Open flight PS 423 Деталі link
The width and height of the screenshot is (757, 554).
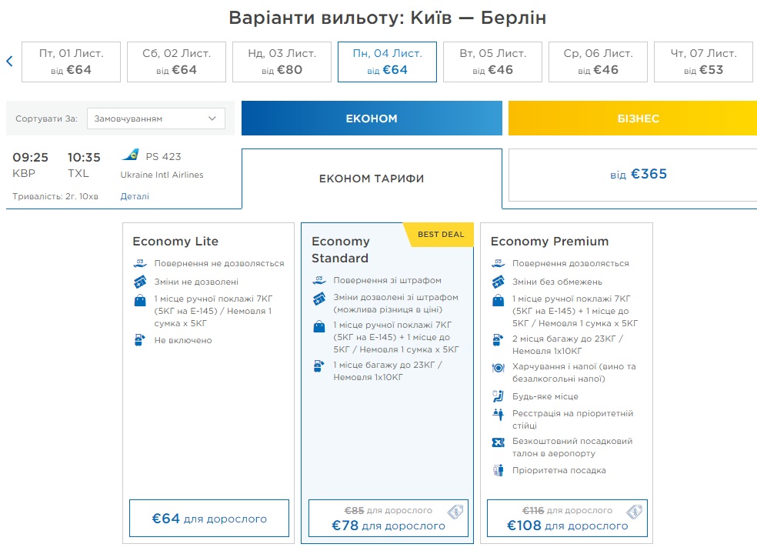[x=135, y=196]
